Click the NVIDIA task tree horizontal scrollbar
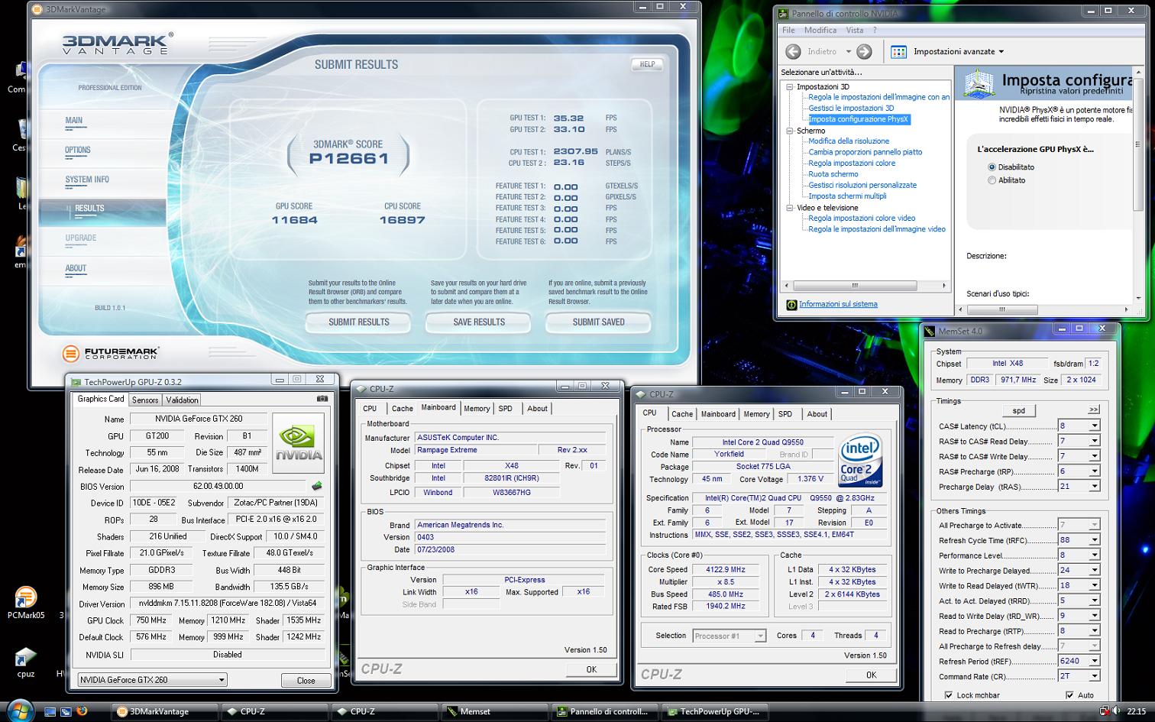The height and width of the screenshot is (722, 1155). click(x=866, y=286)
